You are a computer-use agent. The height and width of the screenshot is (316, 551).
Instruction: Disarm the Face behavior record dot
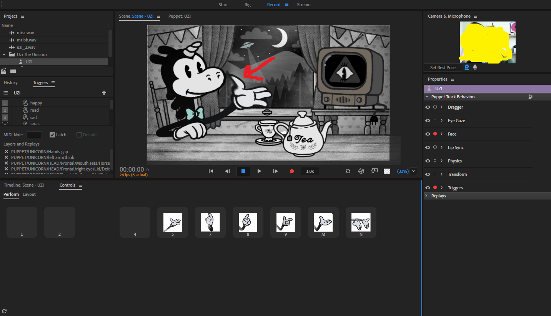click(435, 134)
